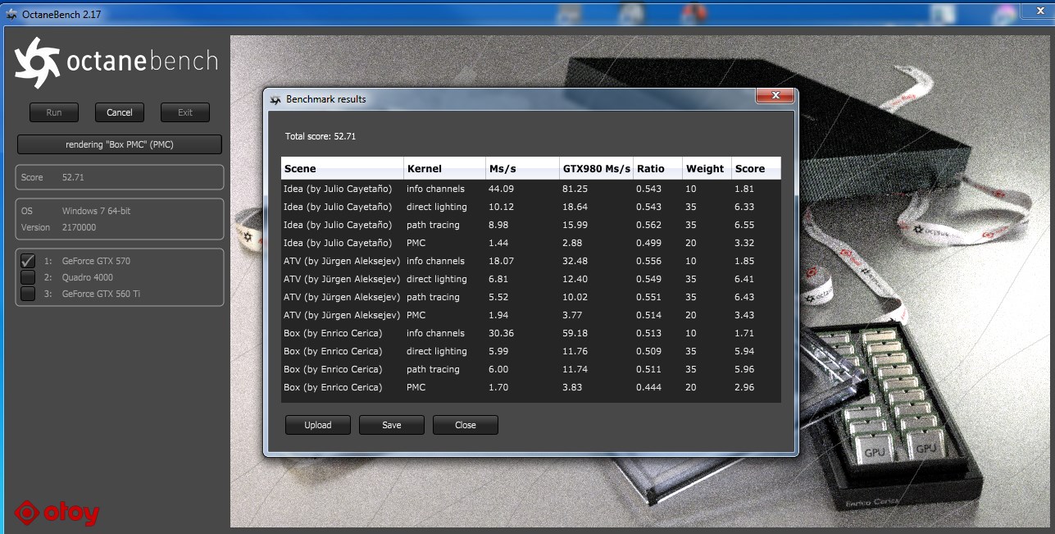Enable the Quadro 4000 checkbox
The image size is (1055, 534).
tap(28, 277)
